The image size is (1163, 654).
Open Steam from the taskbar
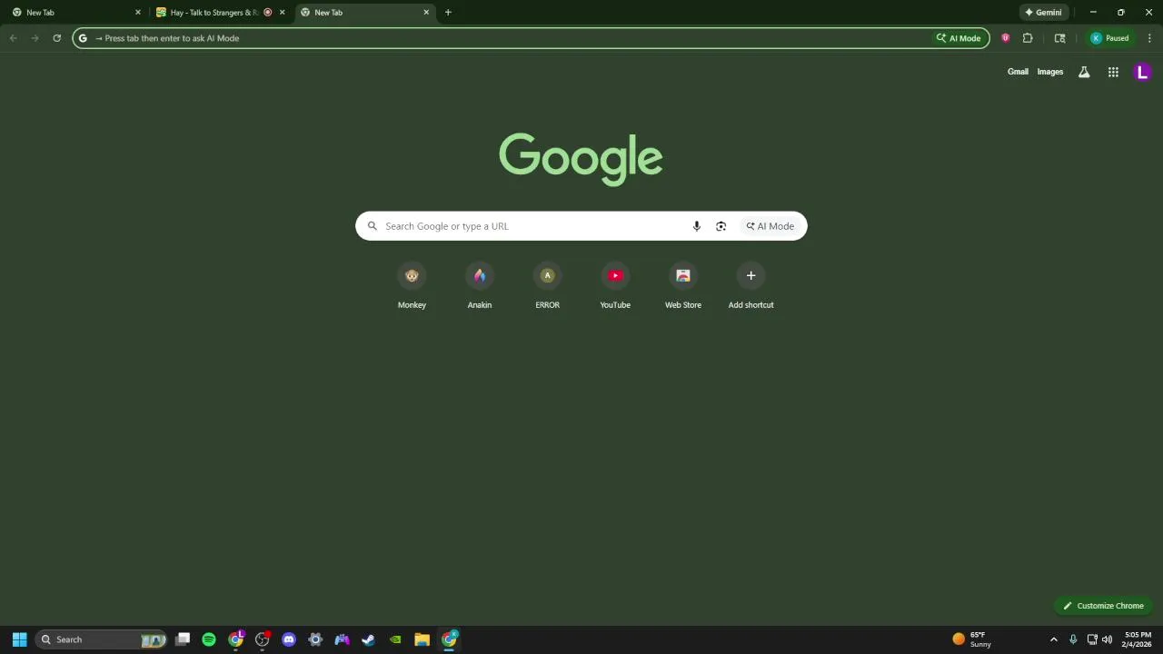coord(368,639)
